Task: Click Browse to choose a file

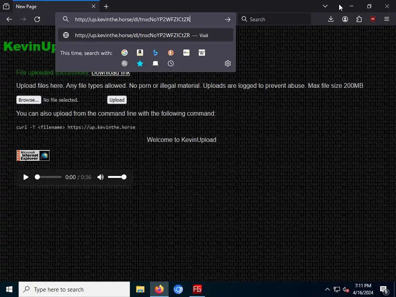Action: click(29, 100)
